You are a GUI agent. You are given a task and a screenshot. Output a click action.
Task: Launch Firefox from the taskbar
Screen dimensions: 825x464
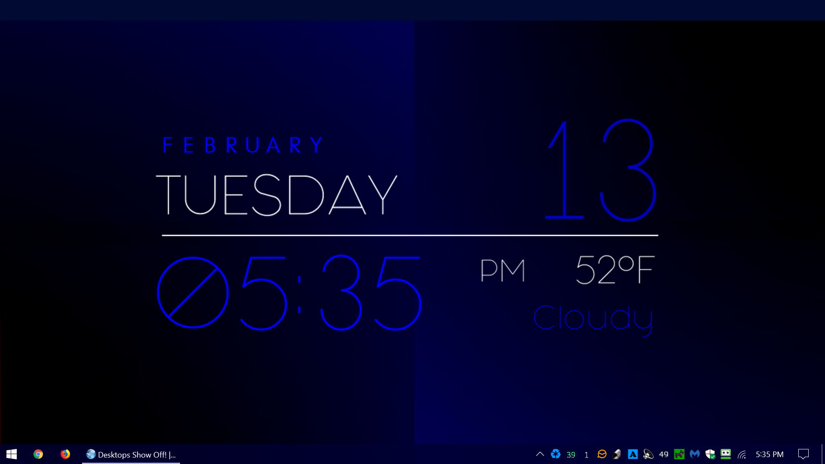(65, 454)
